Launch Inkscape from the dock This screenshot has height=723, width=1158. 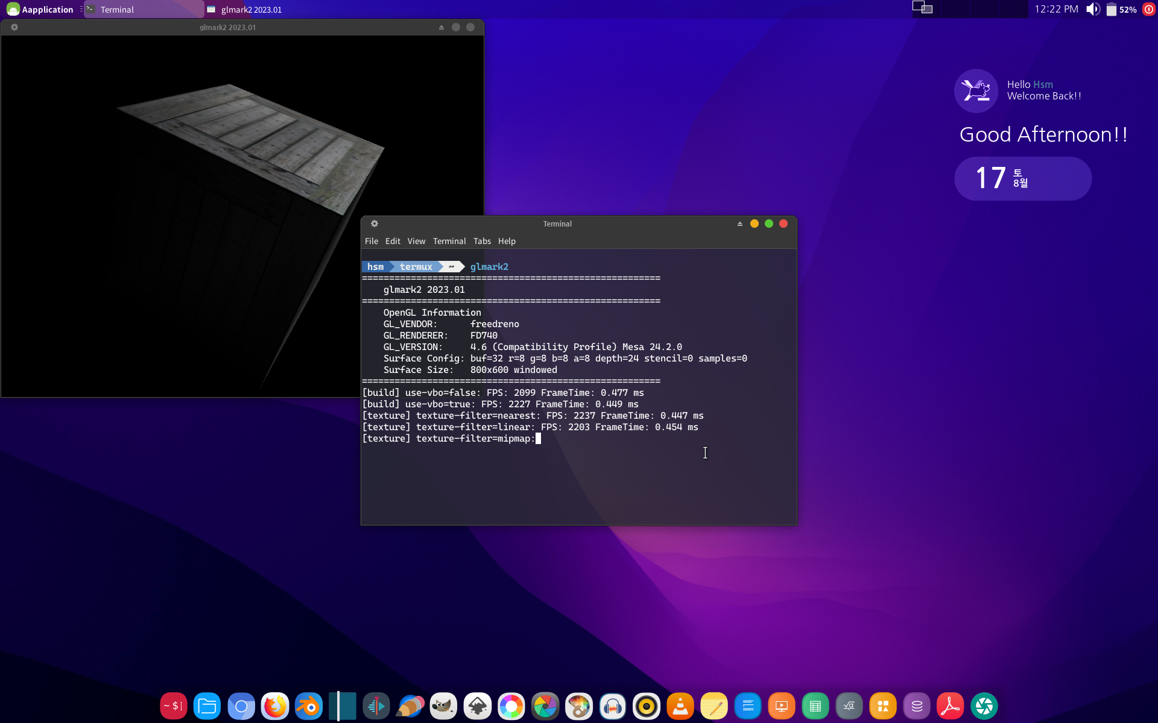(478, 706)
